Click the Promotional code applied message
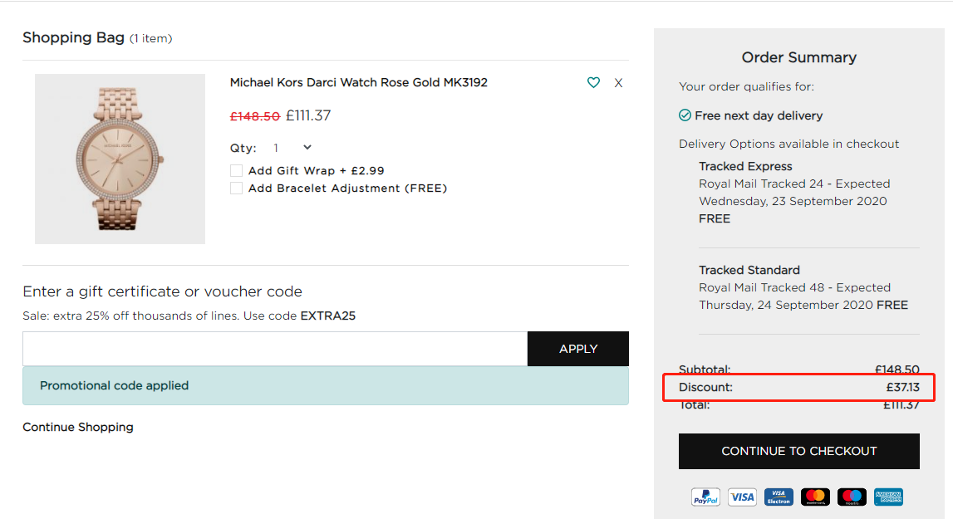This screenshot has width=953, height=519. click(x=326, y=386)
